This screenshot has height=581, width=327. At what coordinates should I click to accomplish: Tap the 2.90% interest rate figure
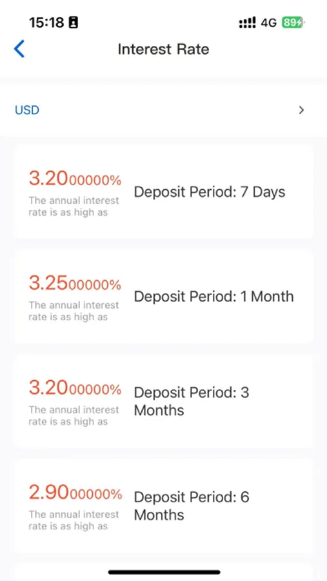click(75, 493)
